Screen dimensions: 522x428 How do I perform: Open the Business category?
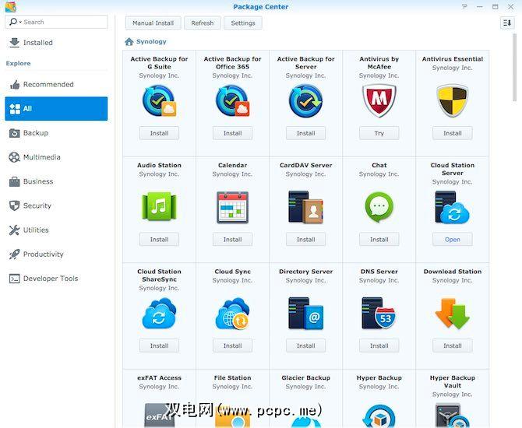point(57,181)
